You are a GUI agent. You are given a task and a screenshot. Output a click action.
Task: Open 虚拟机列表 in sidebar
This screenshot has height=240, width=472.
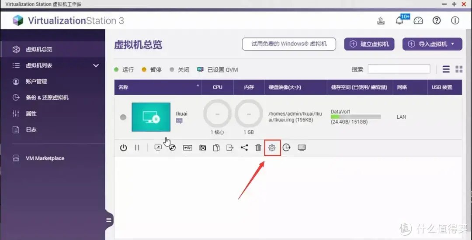[39, 65]
